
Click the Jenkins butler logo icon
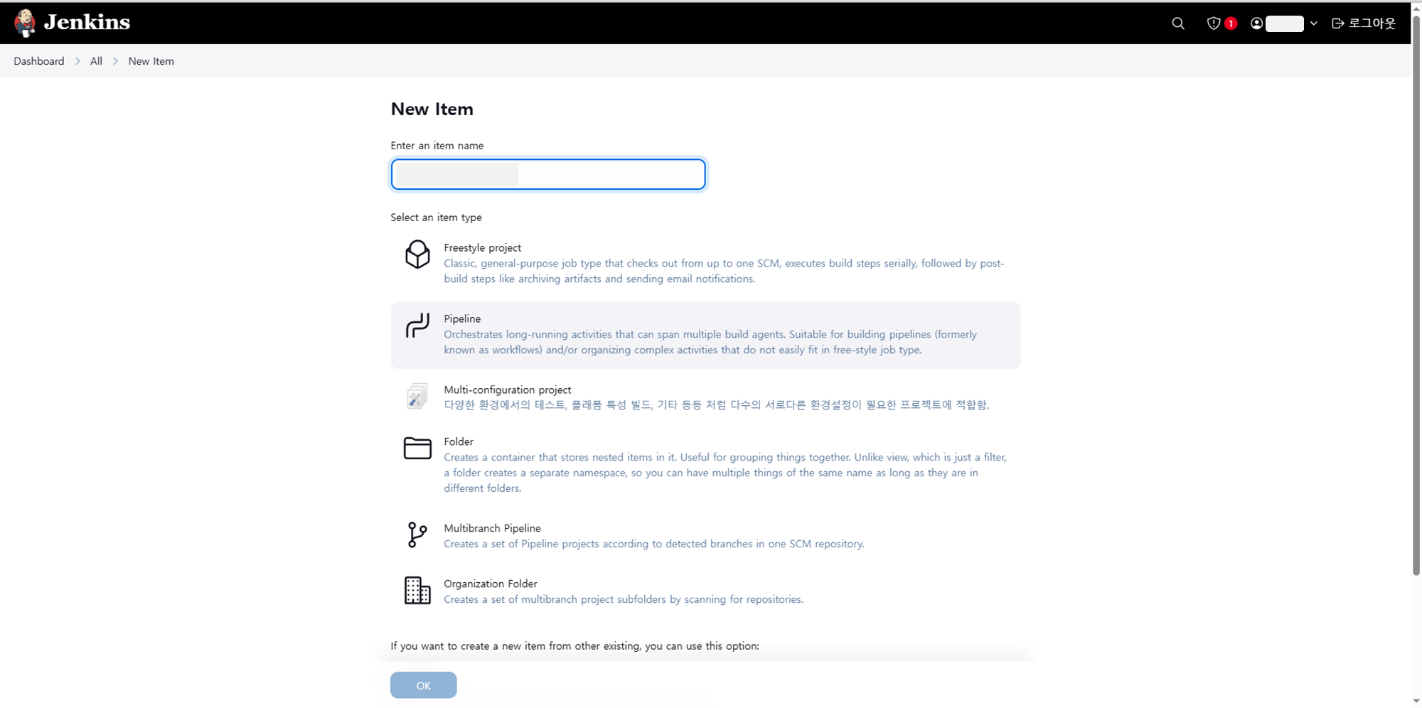[x=25, y=23]
